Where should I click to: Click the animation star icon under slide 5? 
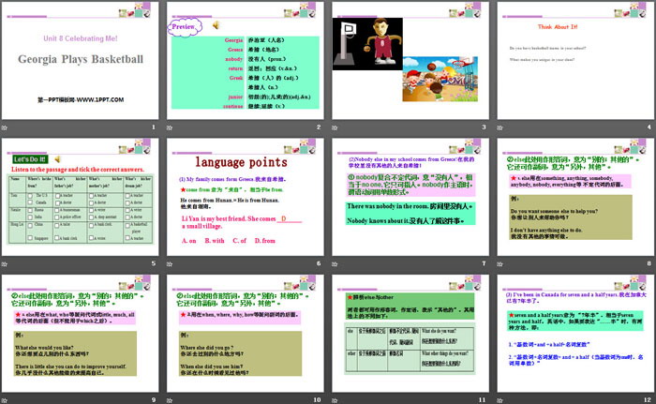click(5, 263)
